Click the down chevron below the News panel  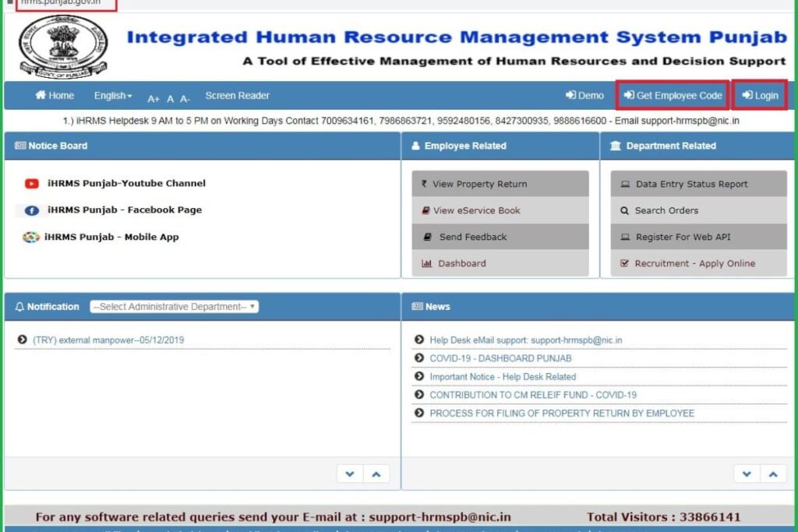tap(747, 474)
